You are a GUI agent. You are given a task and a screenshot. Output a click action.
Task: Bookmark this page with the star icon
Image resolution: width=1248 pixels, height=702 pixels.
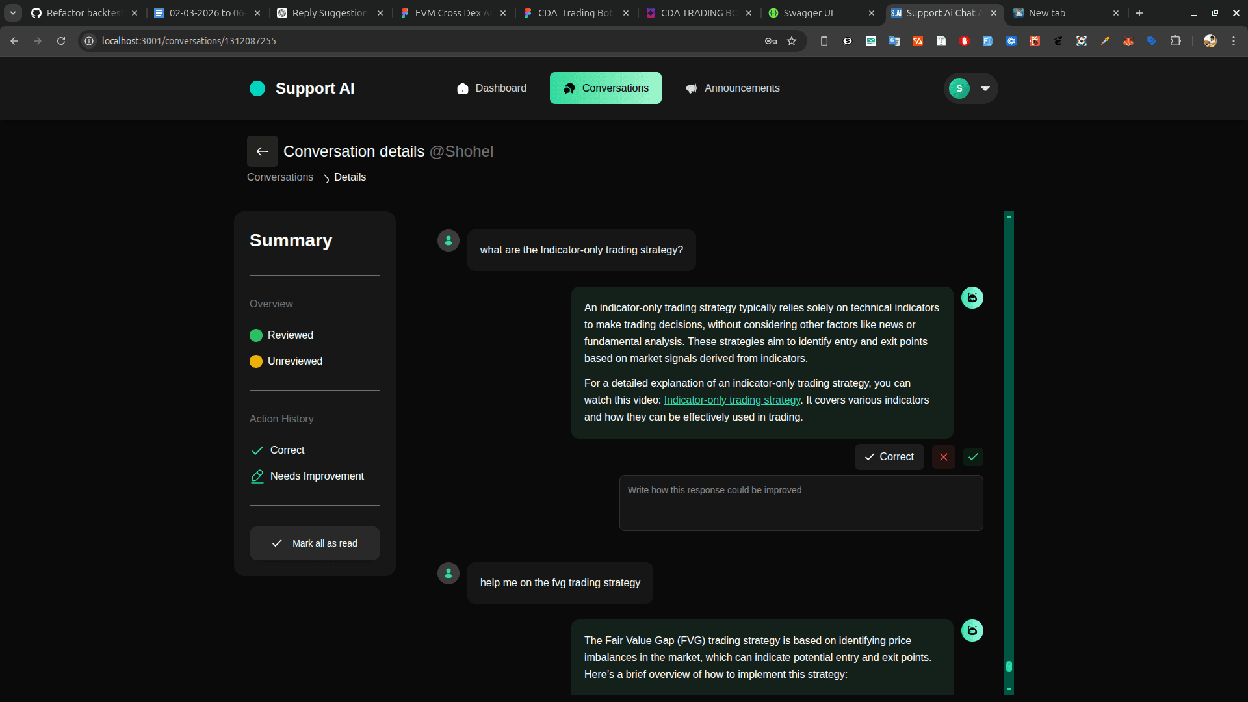(x=792, y=41)
